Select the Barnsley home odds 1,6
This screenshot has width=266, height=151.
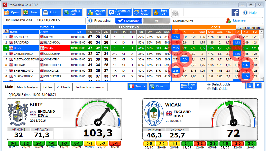click(176, 37)
